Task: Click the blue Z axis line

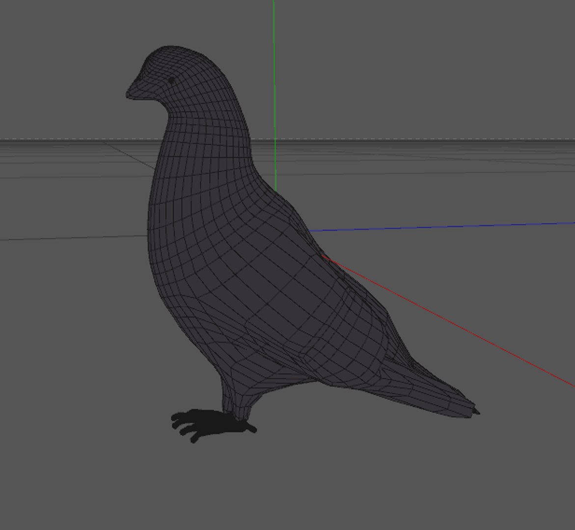Action: tap(440, 227)
